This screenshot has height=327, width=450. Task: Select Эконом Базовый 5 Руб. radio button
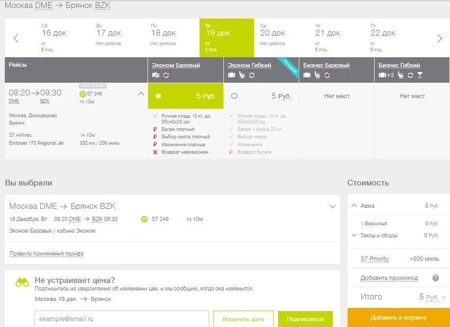click(x=158, y=96)
